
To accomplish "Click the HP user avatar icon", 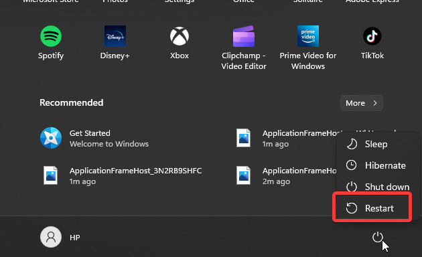I will click(x=51, y=237).
